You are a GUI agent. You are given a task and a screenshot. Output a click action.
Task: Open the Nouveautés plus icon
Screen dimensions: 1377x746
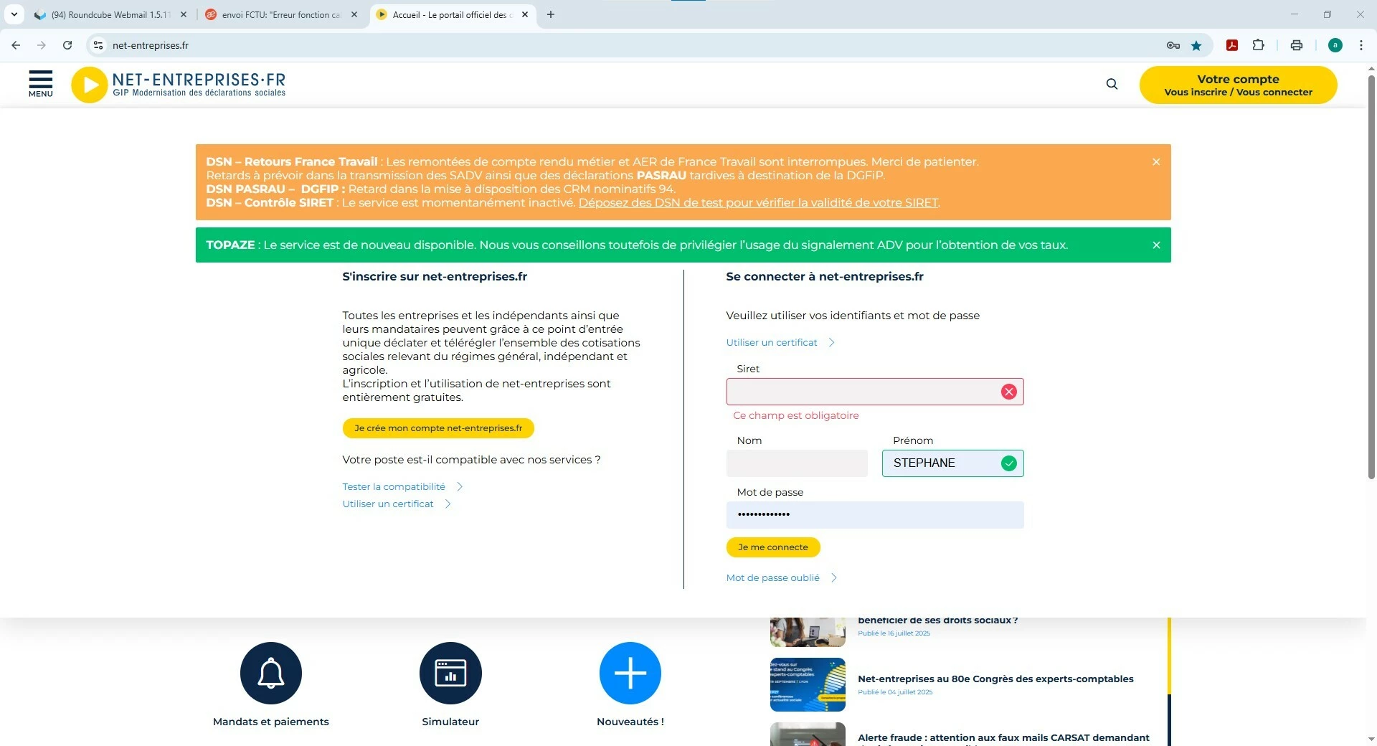click(x=630, y=673)
